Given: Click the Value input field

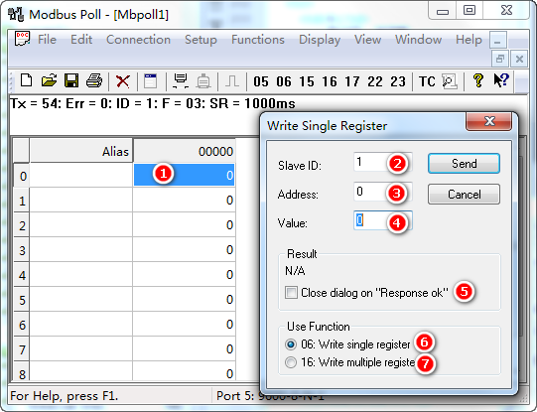Looking at the screenshot, I should click(382, 220).
